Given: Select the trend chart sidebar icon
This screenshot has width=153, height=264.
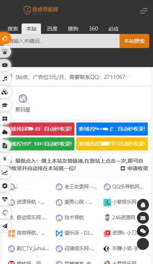Looking at the screenshot, I should coord(5,172).
